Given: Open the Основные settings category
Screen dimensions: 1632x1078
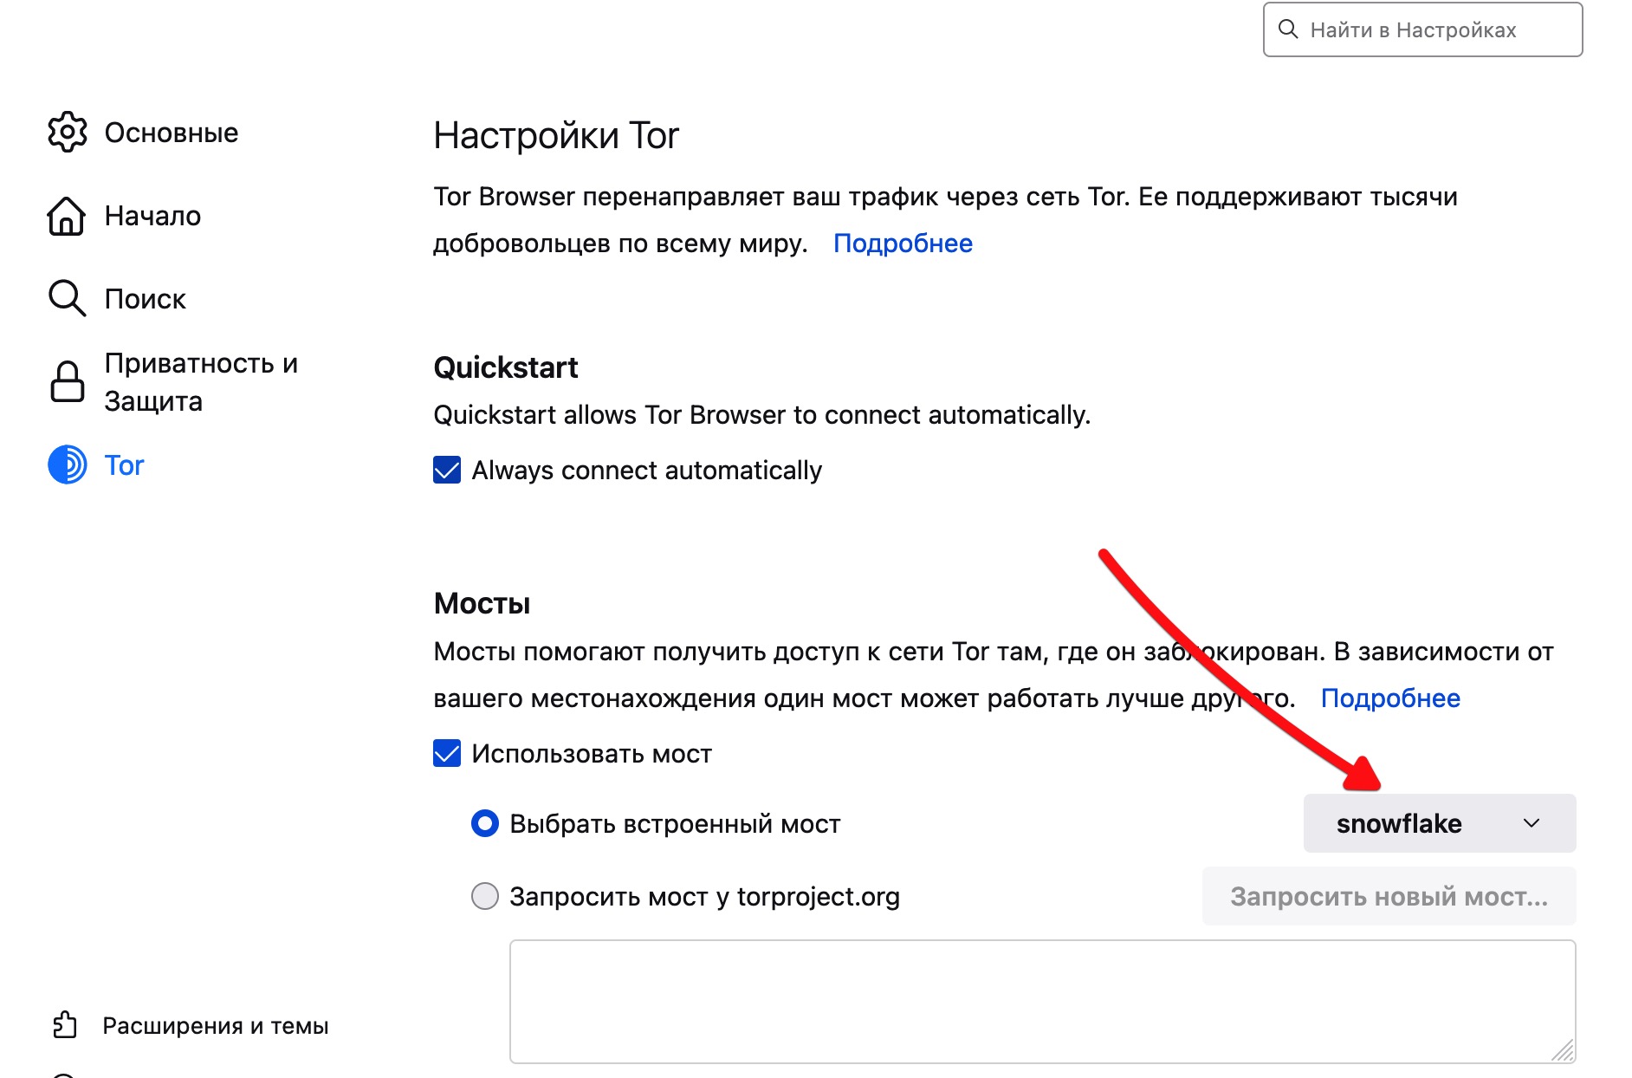Looking at the screenshot, I should coord(171,133).
